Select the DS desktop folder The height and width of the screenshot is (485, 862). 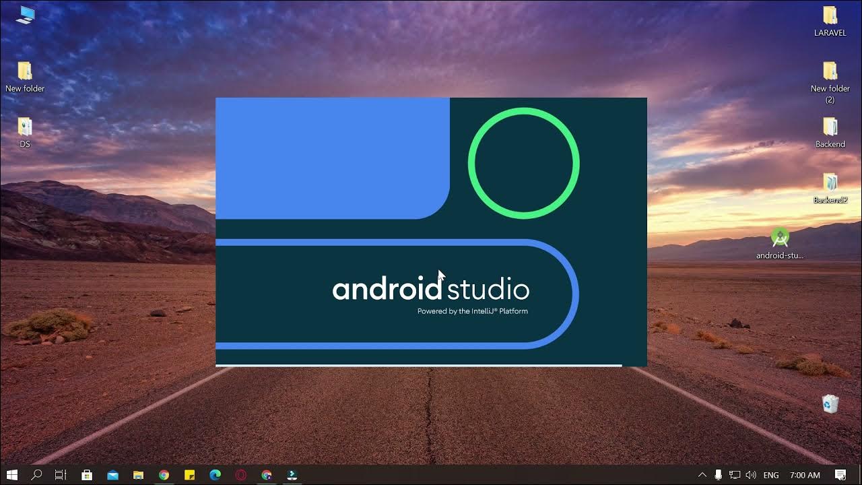(25, 132)
